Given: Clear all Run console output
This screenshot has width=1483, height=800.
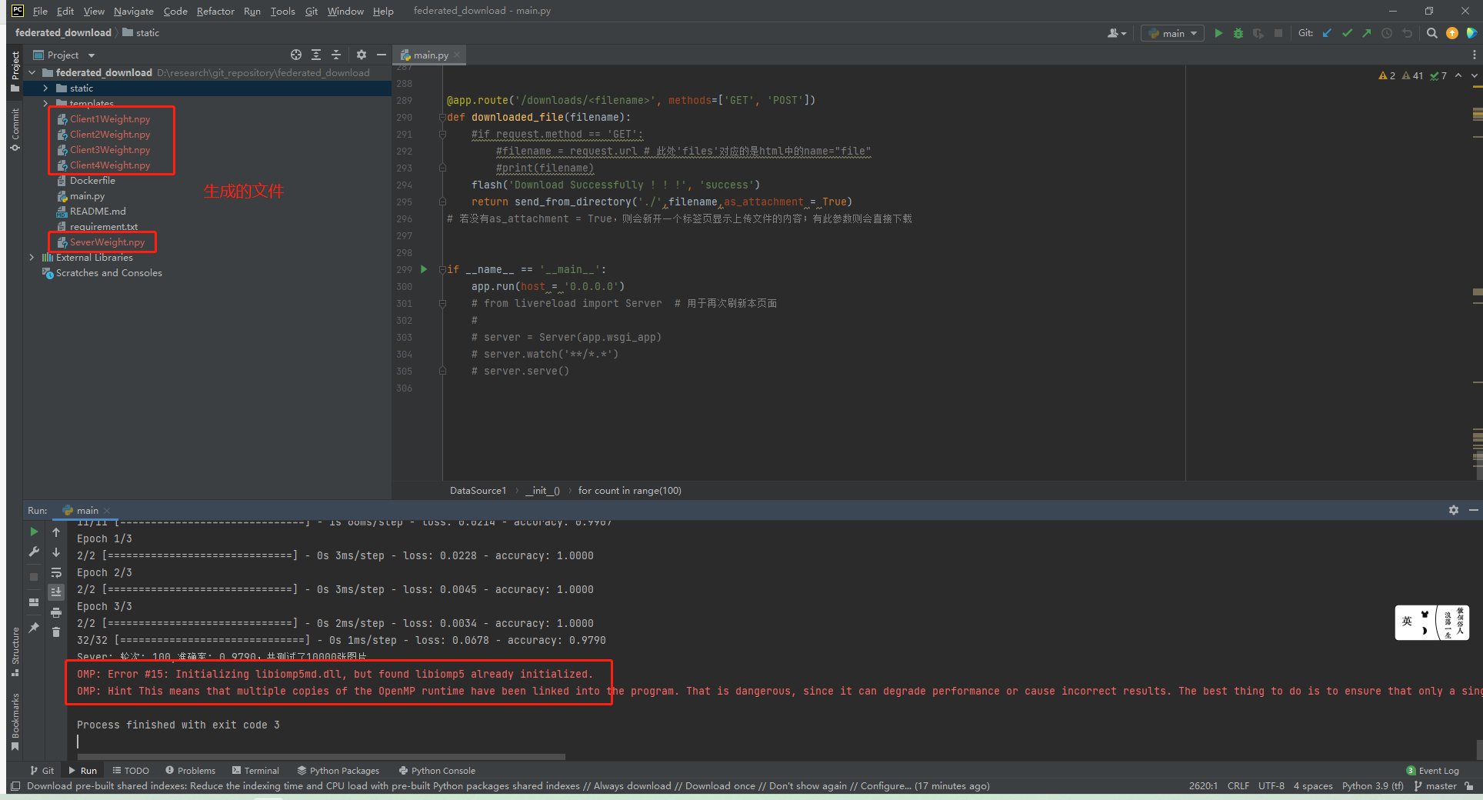Looking at the screenshot, I should point(56,632).
